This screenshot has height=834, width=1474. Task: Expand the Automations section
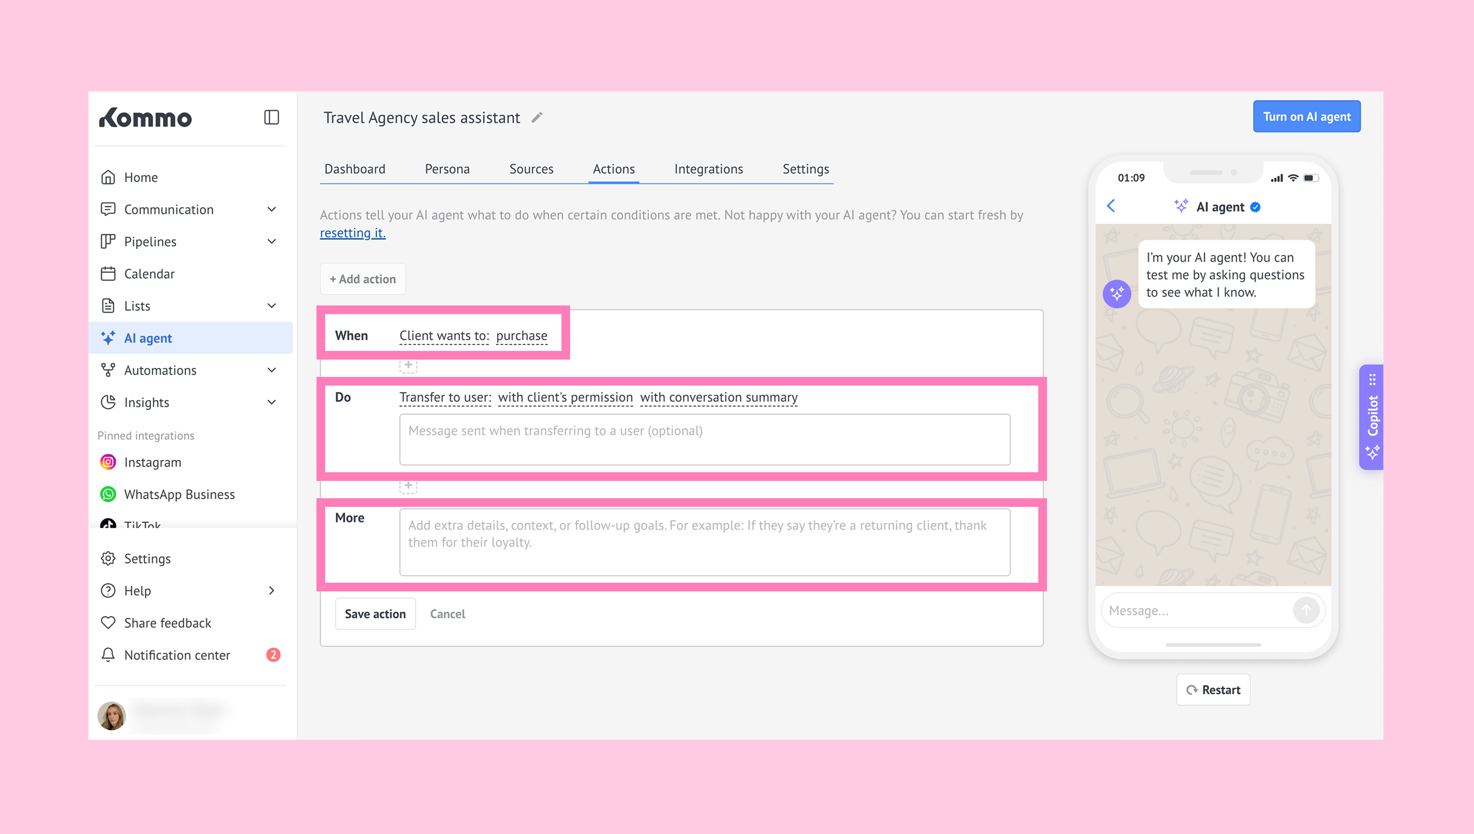[160, 370]
